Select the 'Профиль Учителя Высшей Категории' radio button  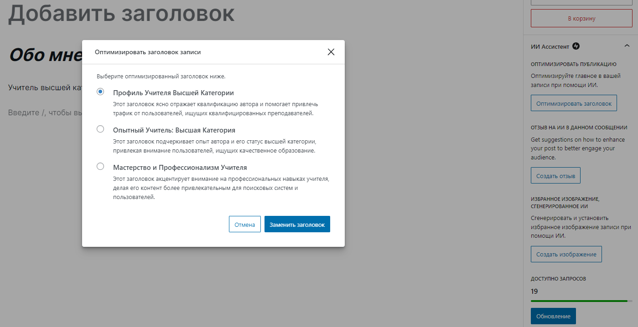(x=100, y=92)
